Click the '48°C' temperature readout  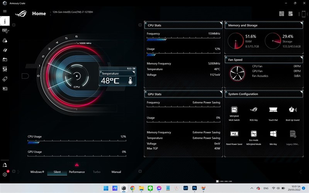pyautogui.click(x=110, y=81)
